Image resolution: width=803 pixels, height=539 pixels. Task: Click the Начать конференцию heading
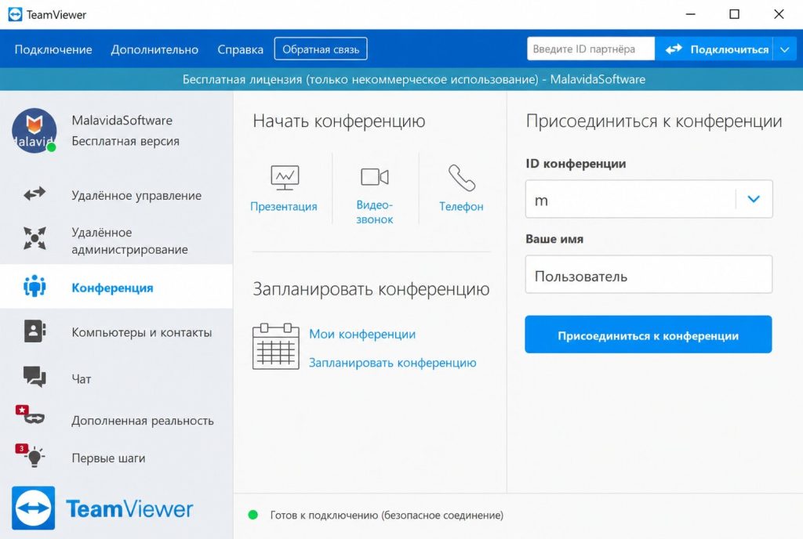(339, 121)
